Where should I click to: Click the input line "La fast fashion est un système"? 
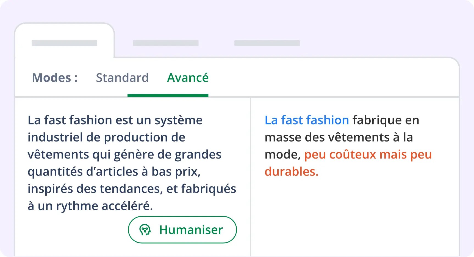point(115,120)
